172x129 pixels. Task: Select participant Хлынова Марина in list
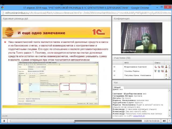[x=132, y=71]
